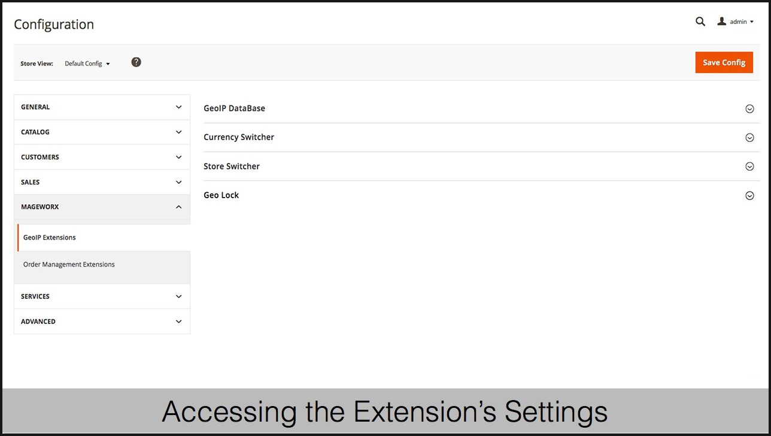Expand the Geo Lock circle arrow icon
771x436 pixels.
pos(749,195)
